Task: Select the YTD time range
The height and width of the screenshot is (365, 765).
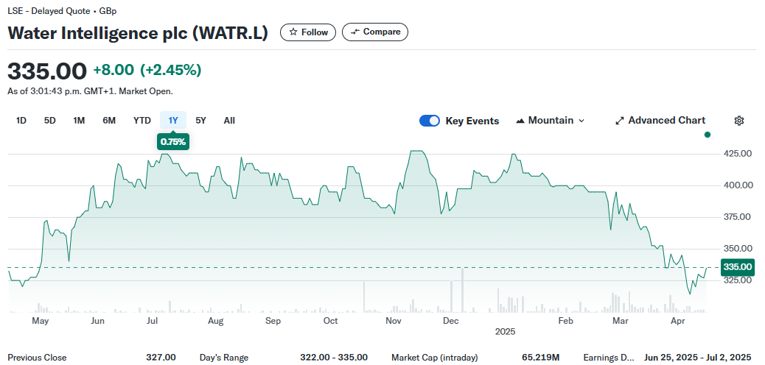Action: tap(142, 121)
